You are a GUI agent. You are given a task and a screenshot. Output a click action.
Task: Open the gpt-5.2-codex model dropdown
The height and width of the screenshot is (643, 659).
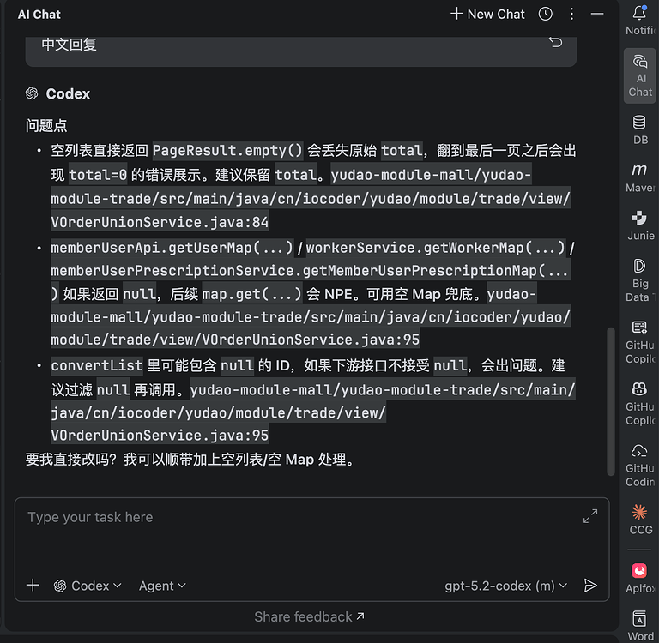506,586
